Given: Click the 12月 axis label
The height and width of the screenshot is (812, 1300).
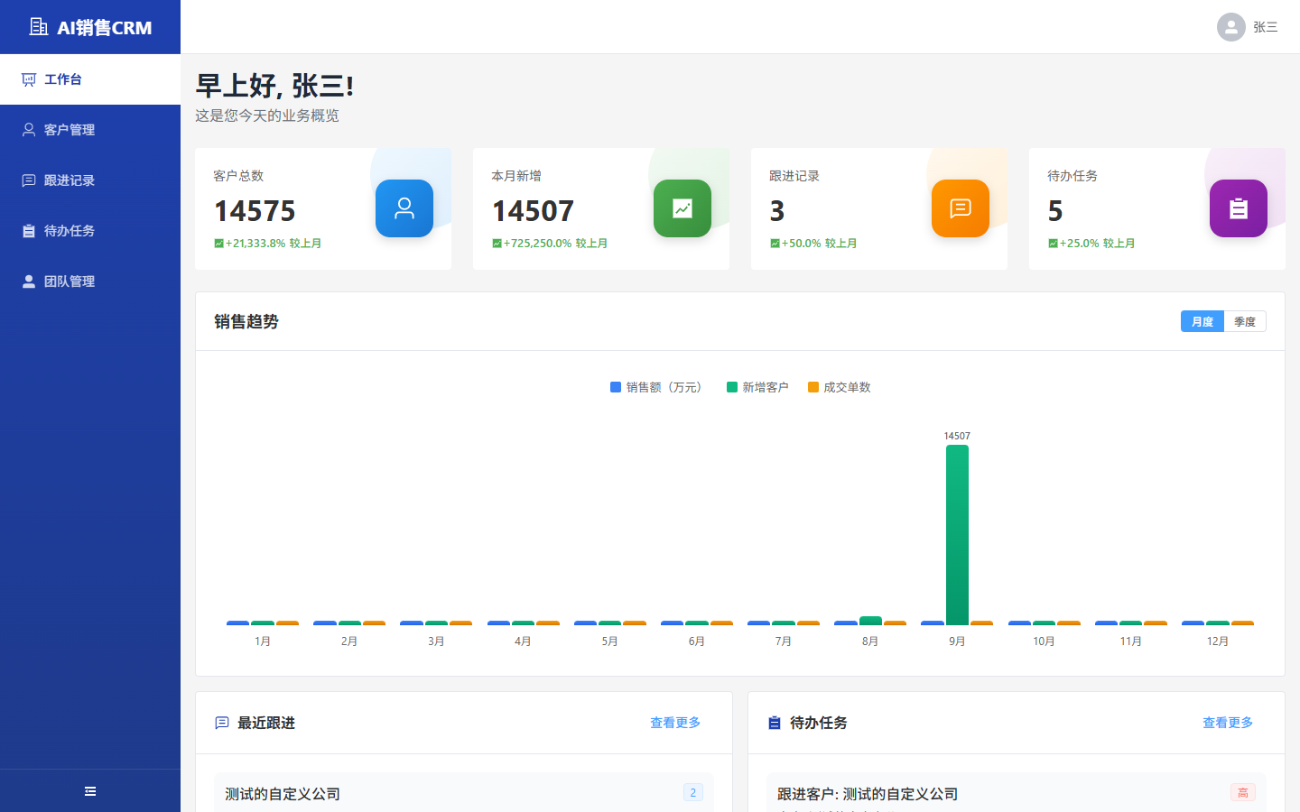Looking at the screenshot, I should tap(1217, 641).
